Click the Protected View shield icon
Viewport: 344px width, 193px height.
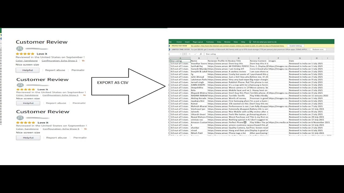(170, 46)
